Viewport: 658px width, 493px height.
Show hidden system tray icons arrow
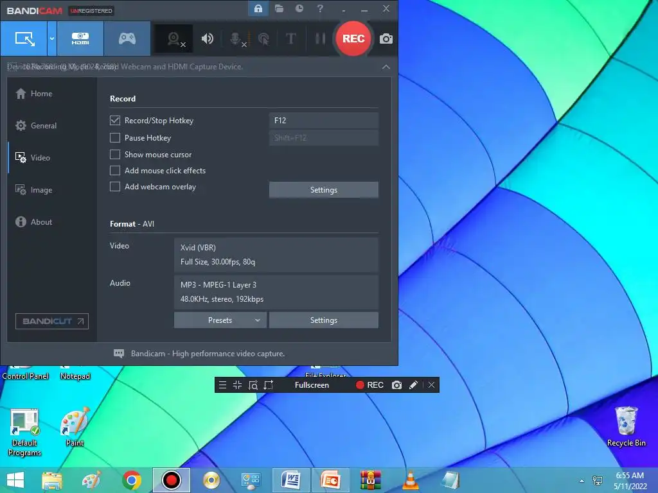point(582,481)
